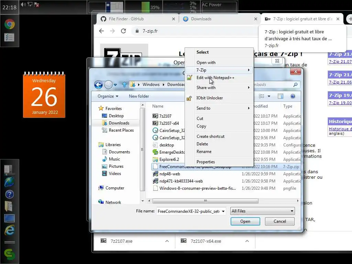
Task: Choose IObit Unlocker in context menu
Action: [219, 98]
